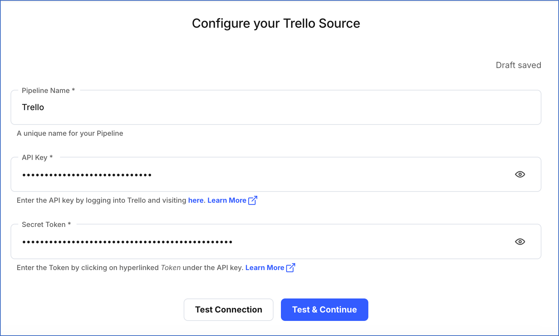Click the API Key masked dots text
The width and height of the screenshot is (559, 336).
point(87,174)
